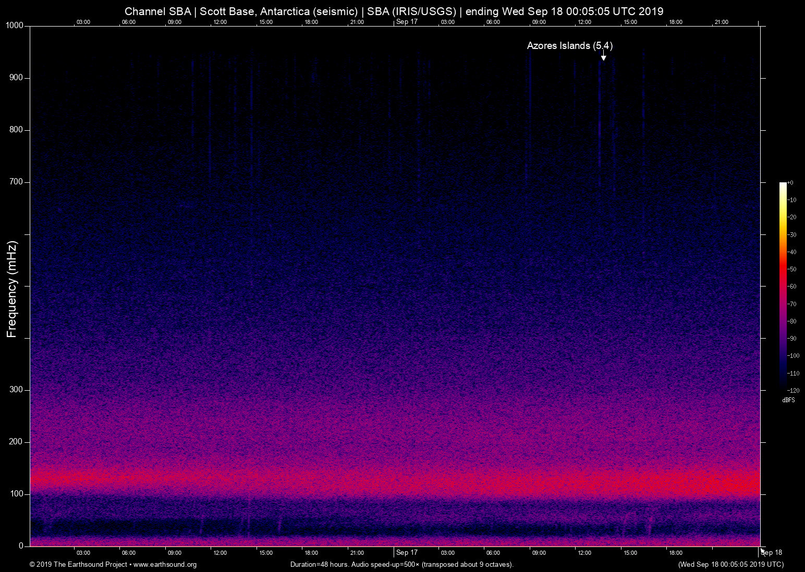Viewport: 805px width, 572px height.
Task: Click the 300 frequency tick label
Action: [16, 390]
